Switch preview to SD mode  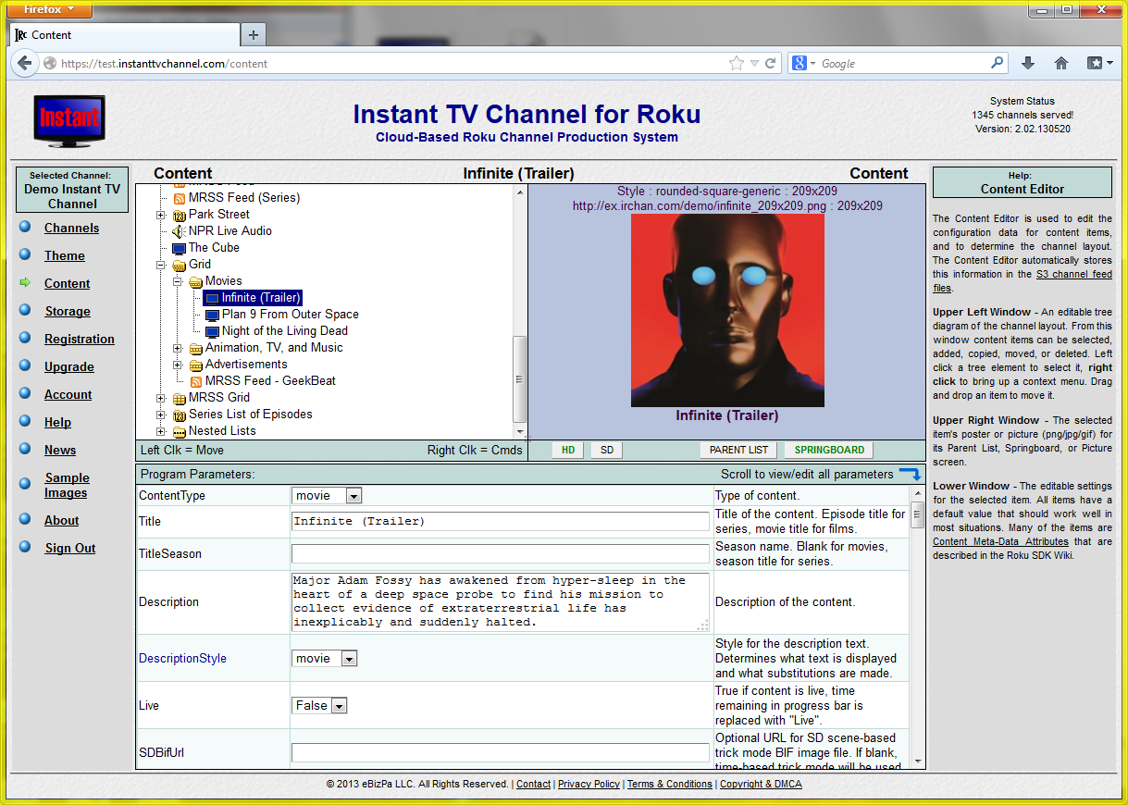tap(606, 450)
